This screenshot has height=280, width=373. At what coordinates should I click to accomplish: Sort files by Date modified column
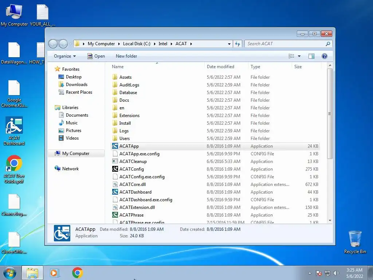[226, 67]
